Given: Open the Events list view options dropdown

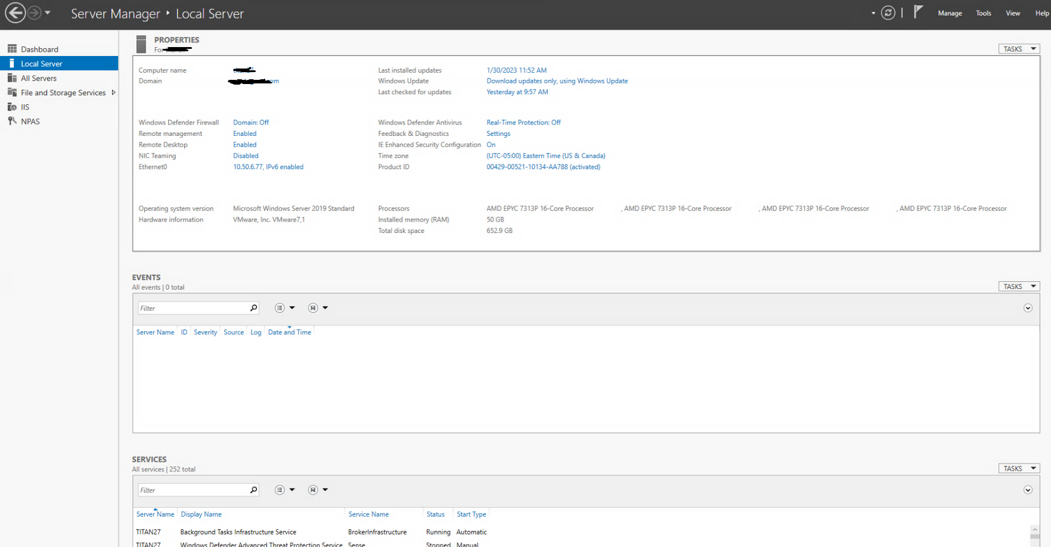Looking at the screenshot, I should (284, 308).
